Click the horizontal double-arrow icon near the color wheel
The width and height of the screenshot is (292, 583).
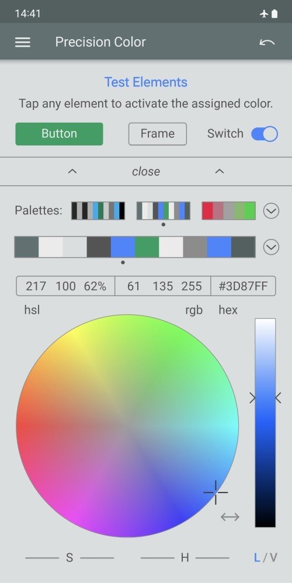point(230,516)
